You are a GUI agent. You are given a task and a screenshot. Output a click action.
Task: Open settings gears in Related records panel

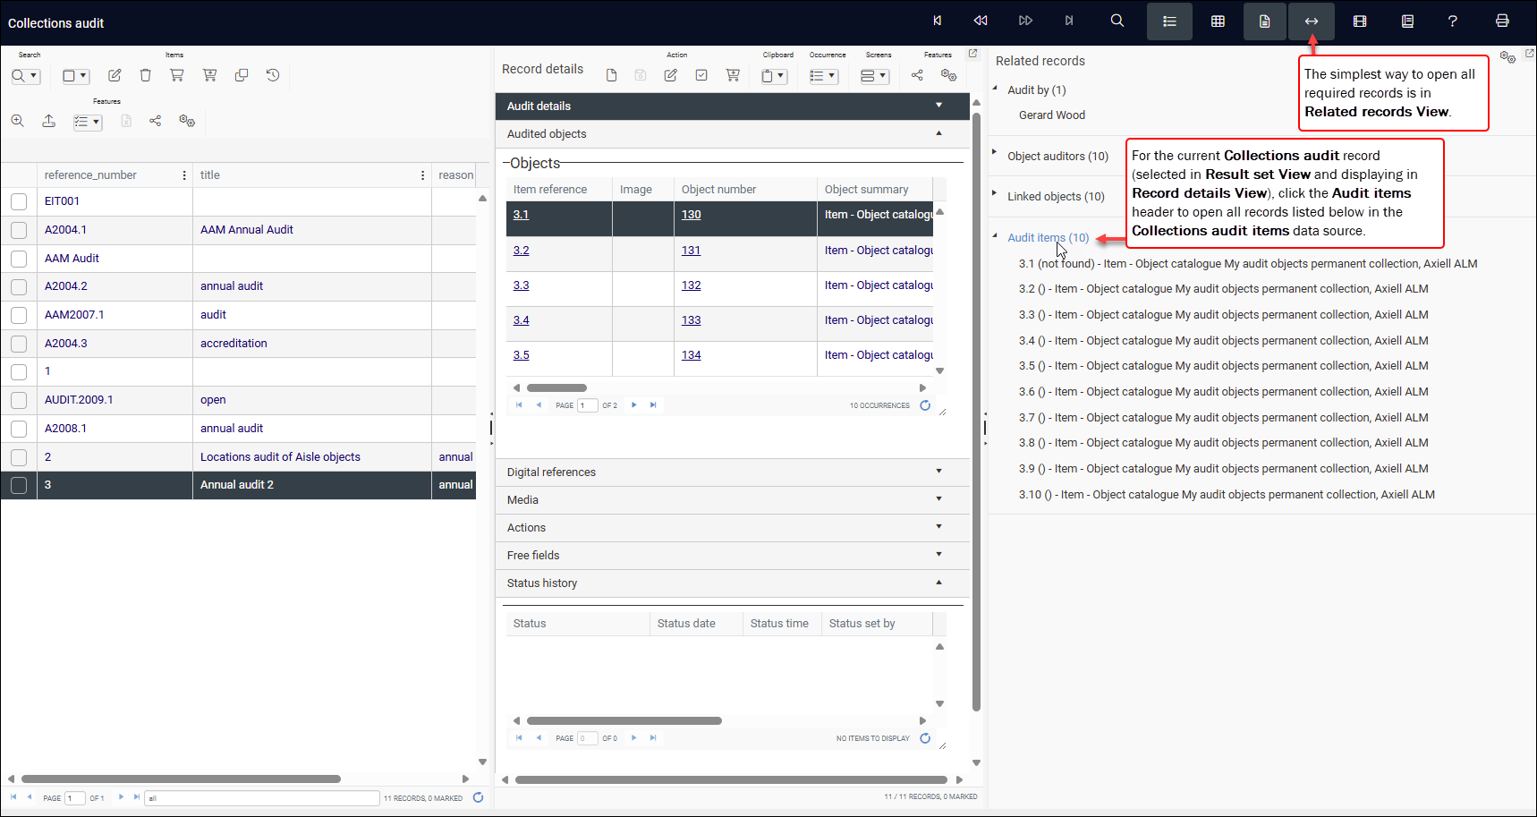(x=1507, y=57)
